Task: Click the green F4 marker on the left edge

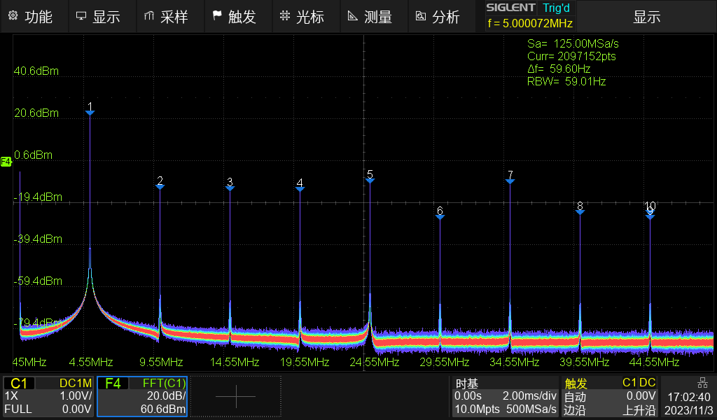Action: coord(6,162)
